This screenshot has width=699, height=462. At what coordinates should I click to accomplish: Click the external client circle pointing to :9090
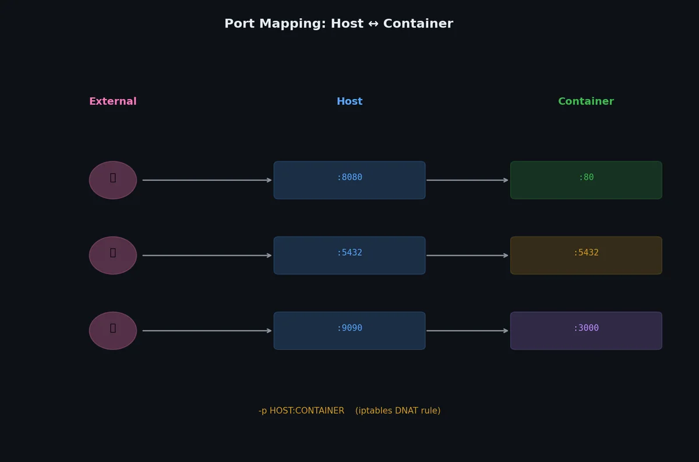(x=113, y=330)
